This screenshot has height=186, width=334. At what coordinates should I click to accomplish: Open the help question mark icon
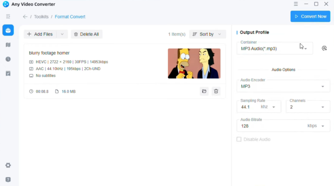point(8,180)
